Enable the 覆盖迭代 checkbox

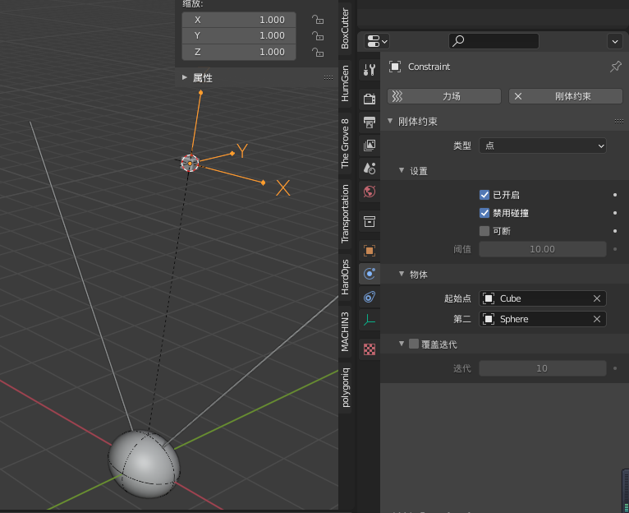pos(414,344)
